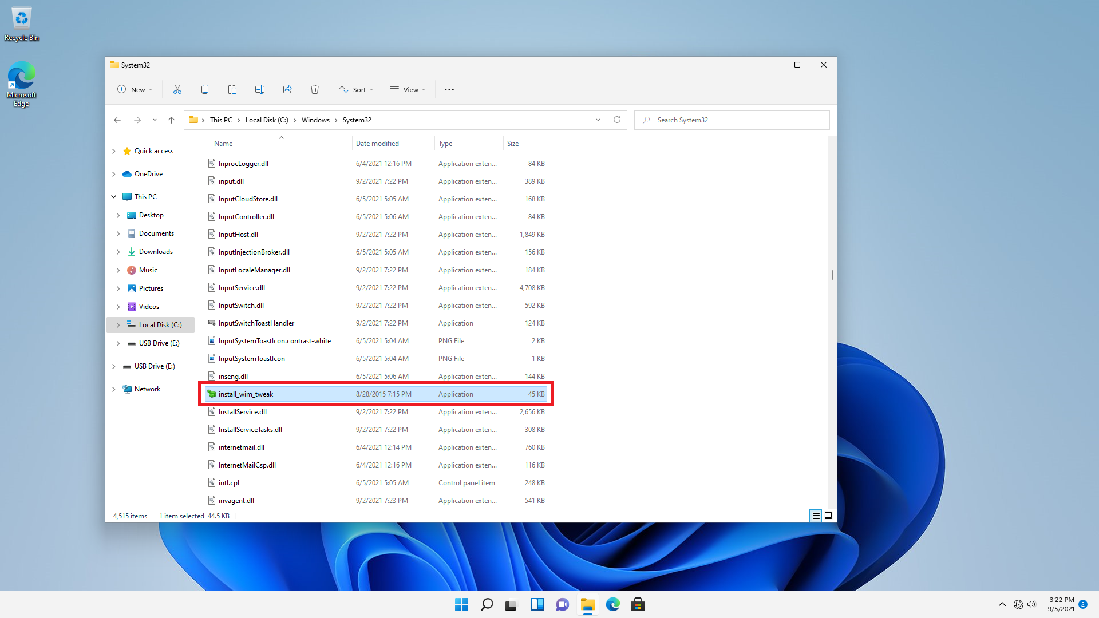Viewport: 1099px width, 618px height.
Task: Click the Copy icon in the toolbar
Action: (205, 89)
